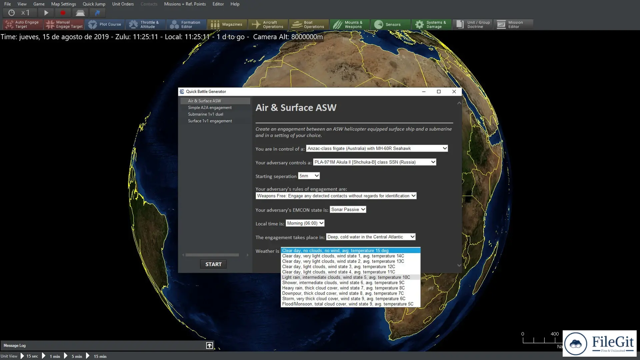Click the START battle button

[x=213, y=264]
